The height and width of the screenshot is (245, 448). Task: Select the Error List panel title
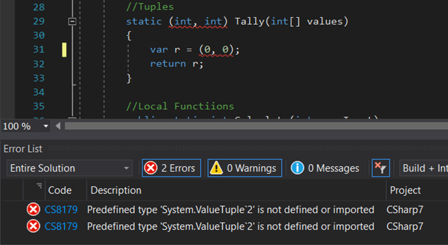(x=23, y=149)
